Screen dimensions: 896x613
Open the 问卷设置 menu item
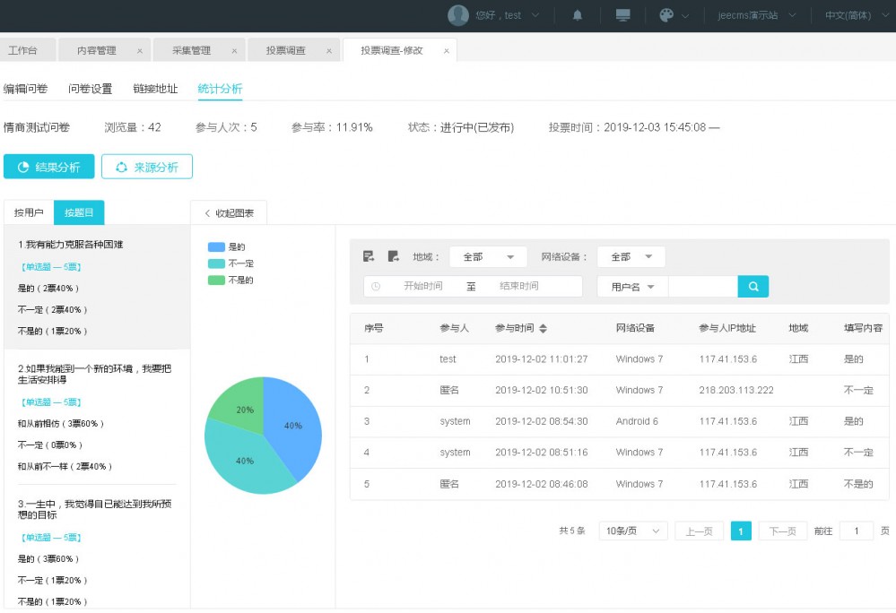90,89
